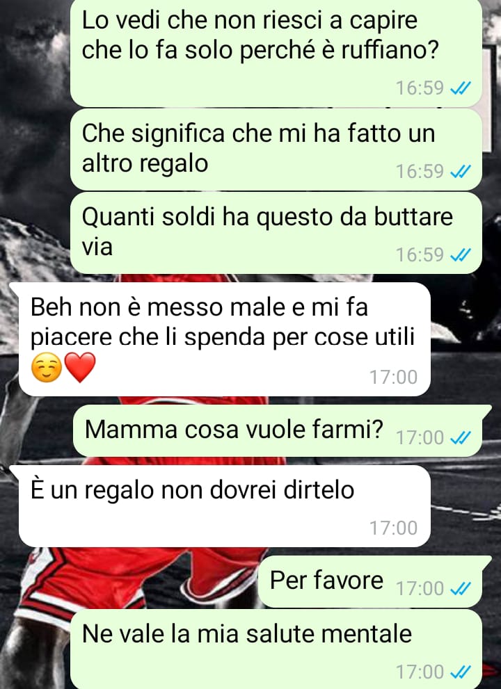Select the 'Che significa che mi ha fatto un altro regalo' bubble
The height and width of the screenshot is (689, 501).
tap(276, 149)
